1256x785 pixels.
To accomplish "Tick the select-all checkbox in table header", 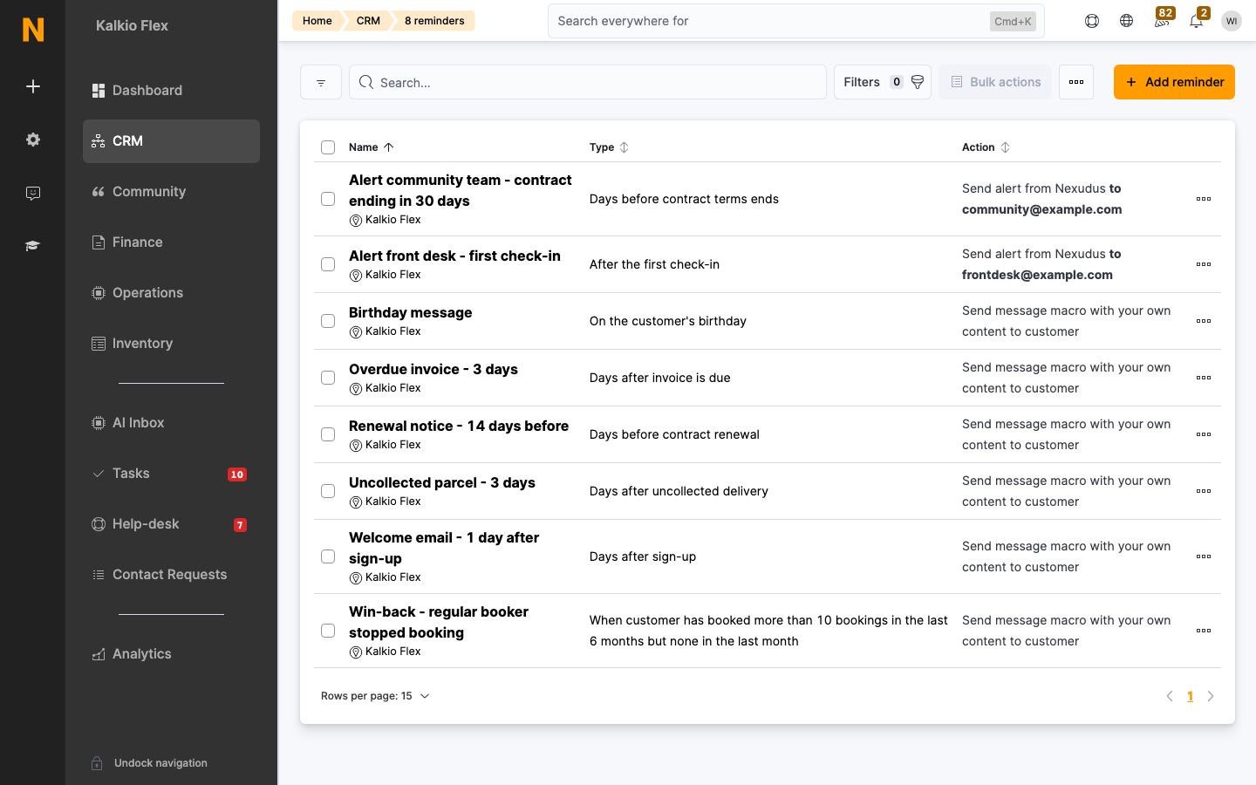I will (x=328, y=147).
